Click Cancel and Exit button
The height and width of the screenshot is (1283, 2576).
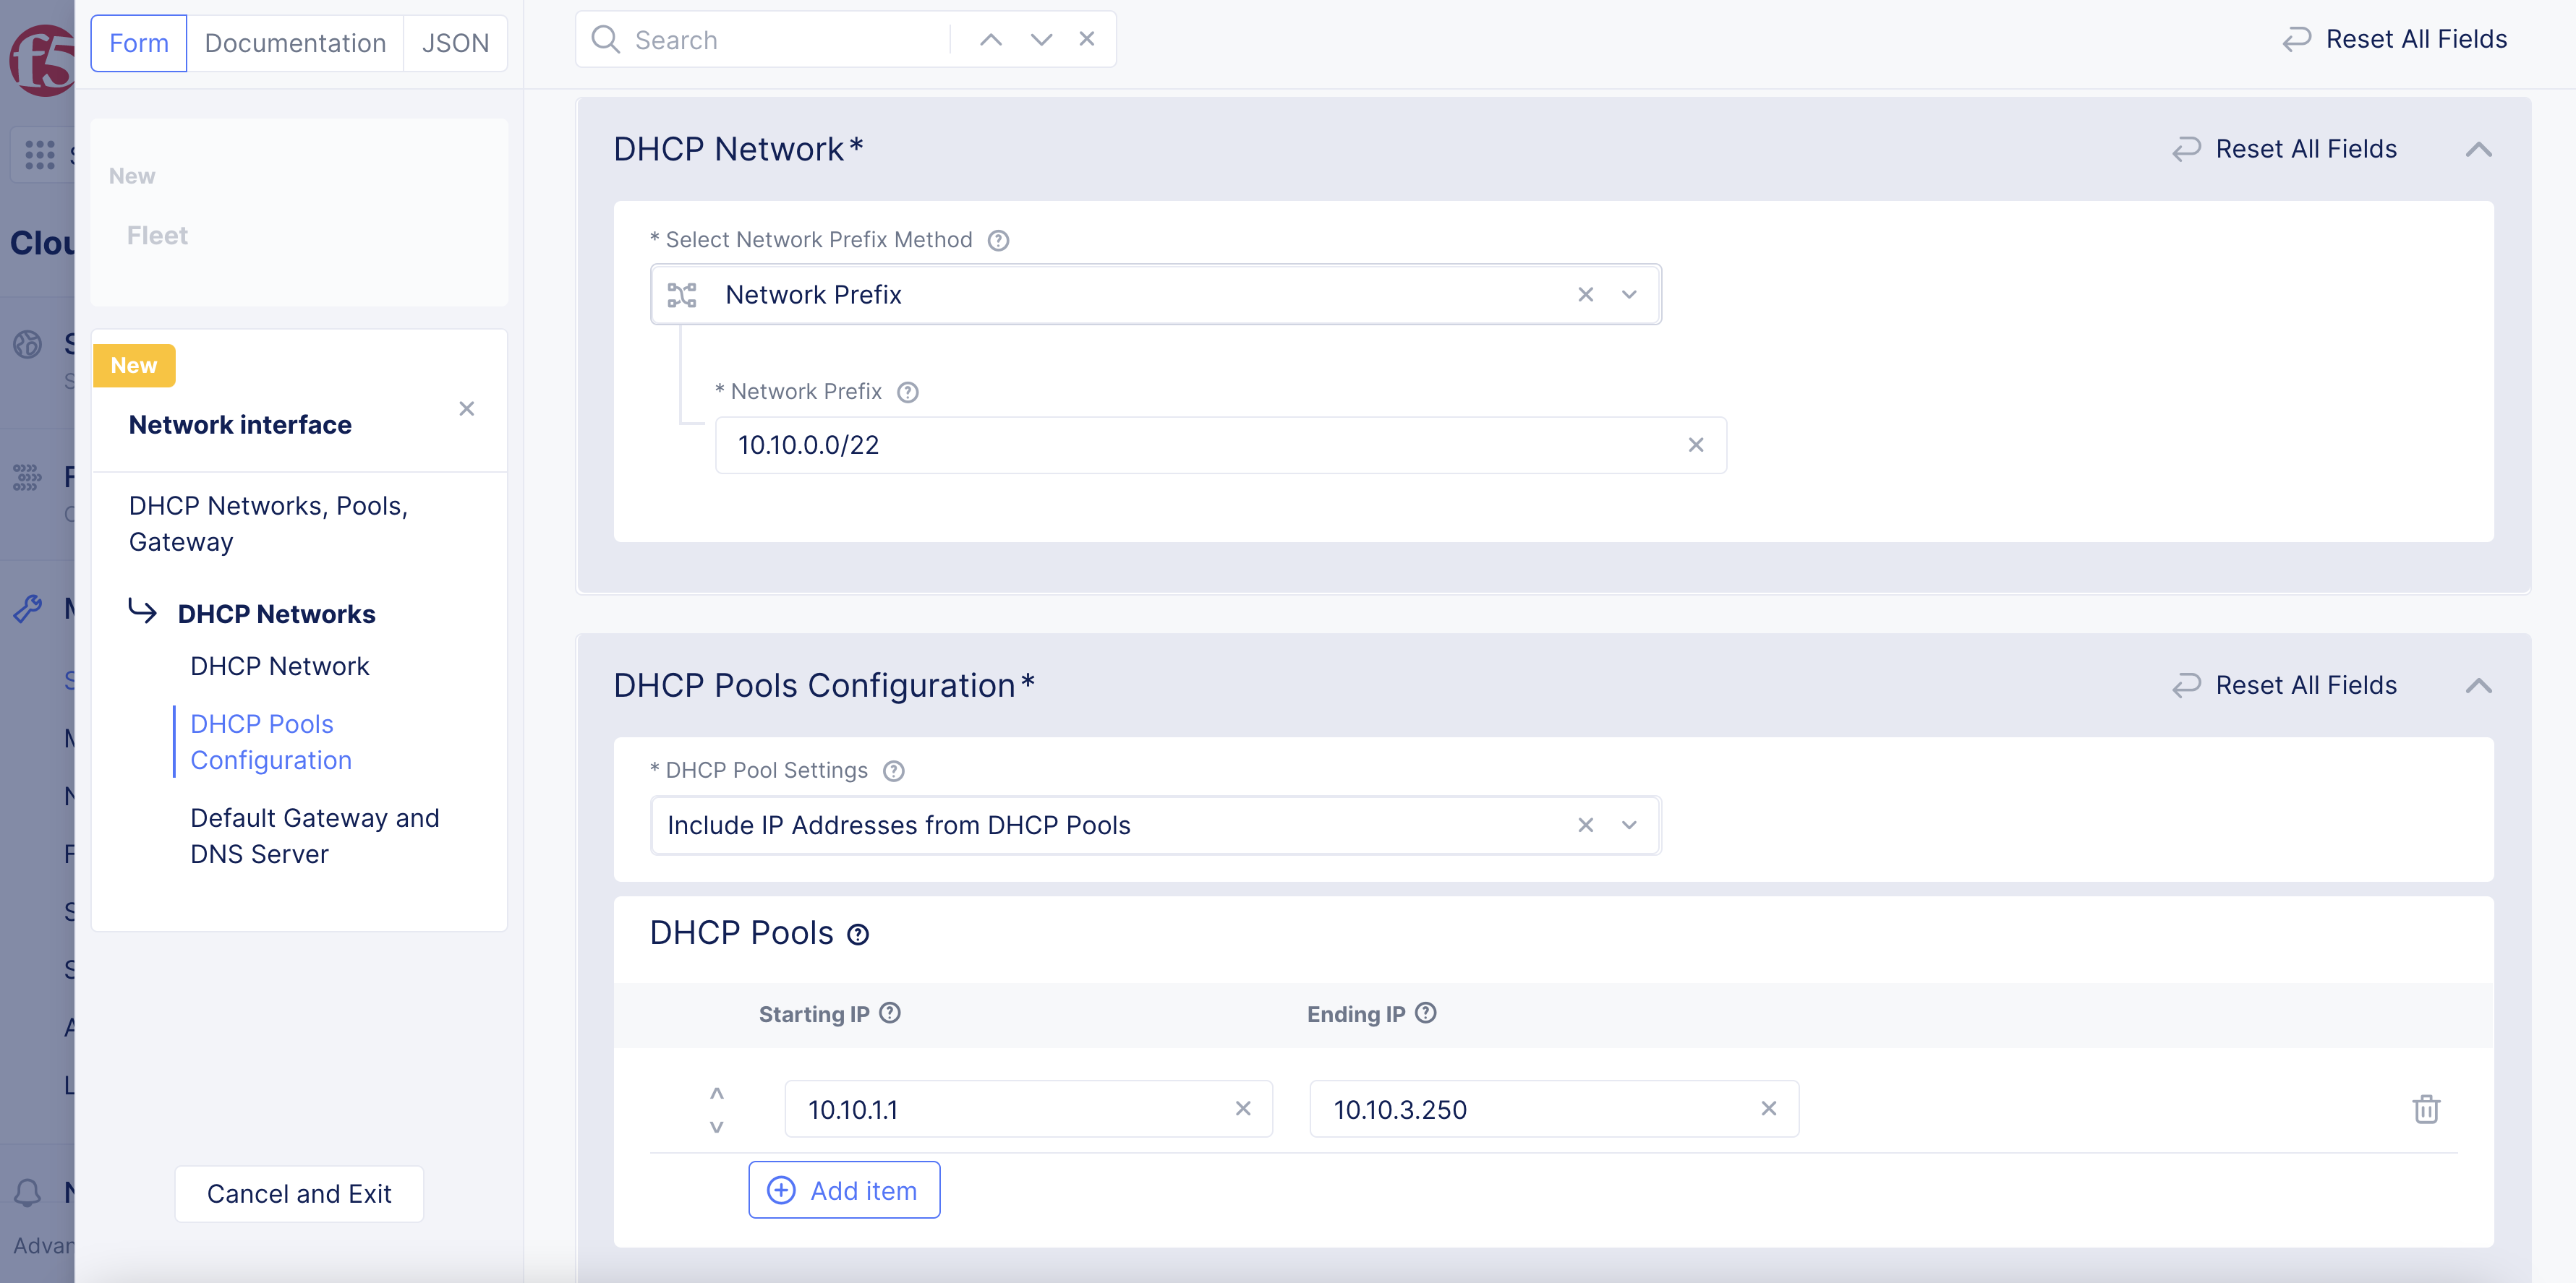tap(299, 1194)
